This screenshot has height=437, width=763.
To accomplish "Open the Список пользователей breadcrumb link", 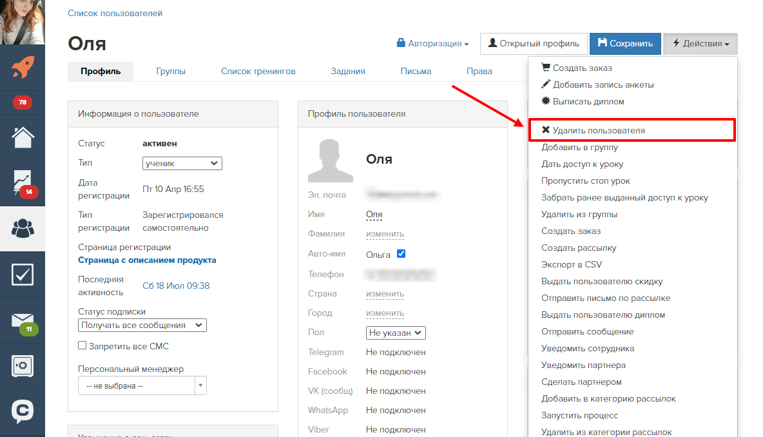I will (x=115, y=13).
